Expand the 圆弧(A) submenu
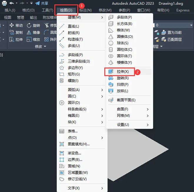The width and height of the screenshot is (194, 192). coord(82,90)
